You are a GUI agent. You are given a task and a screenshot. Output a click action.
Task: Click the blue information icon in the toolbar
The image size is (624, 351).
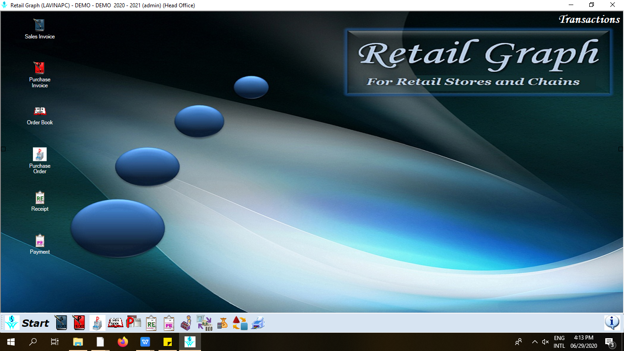tap(612, 323)
